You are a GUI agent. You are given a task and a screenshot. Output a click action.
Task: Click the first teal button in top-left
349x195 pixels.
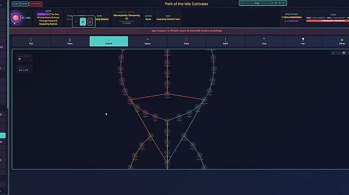(16, 4)
